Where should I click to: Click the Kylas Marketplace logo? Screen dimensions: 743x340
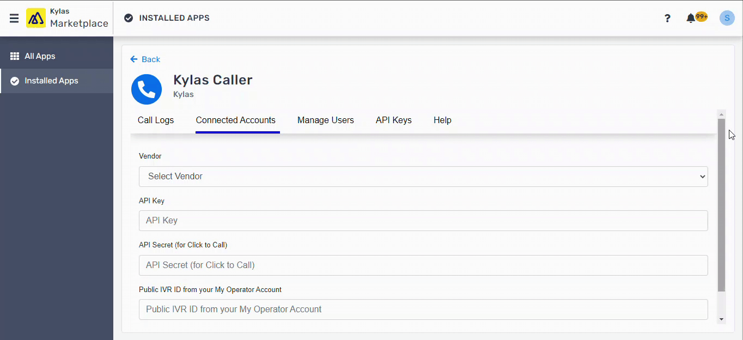[x=68, y=18]
